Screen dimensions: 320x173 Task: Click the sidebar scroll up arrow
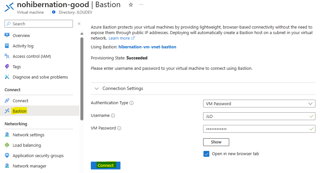[82, 33]
